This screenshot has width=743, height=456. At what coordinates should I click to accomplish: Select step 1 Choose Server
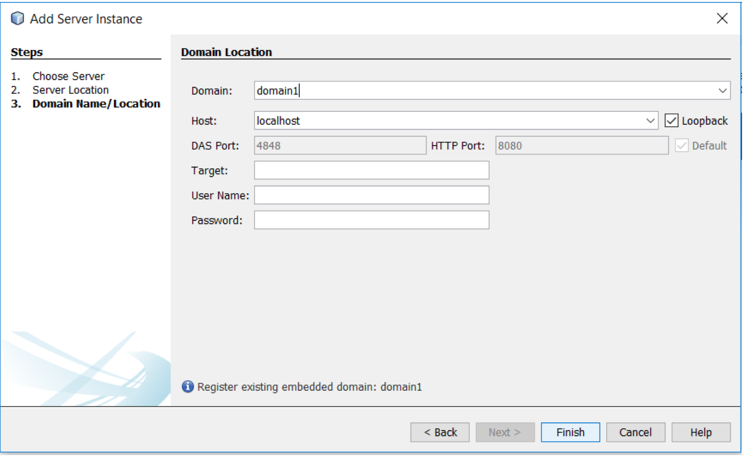tap(68, 76)
